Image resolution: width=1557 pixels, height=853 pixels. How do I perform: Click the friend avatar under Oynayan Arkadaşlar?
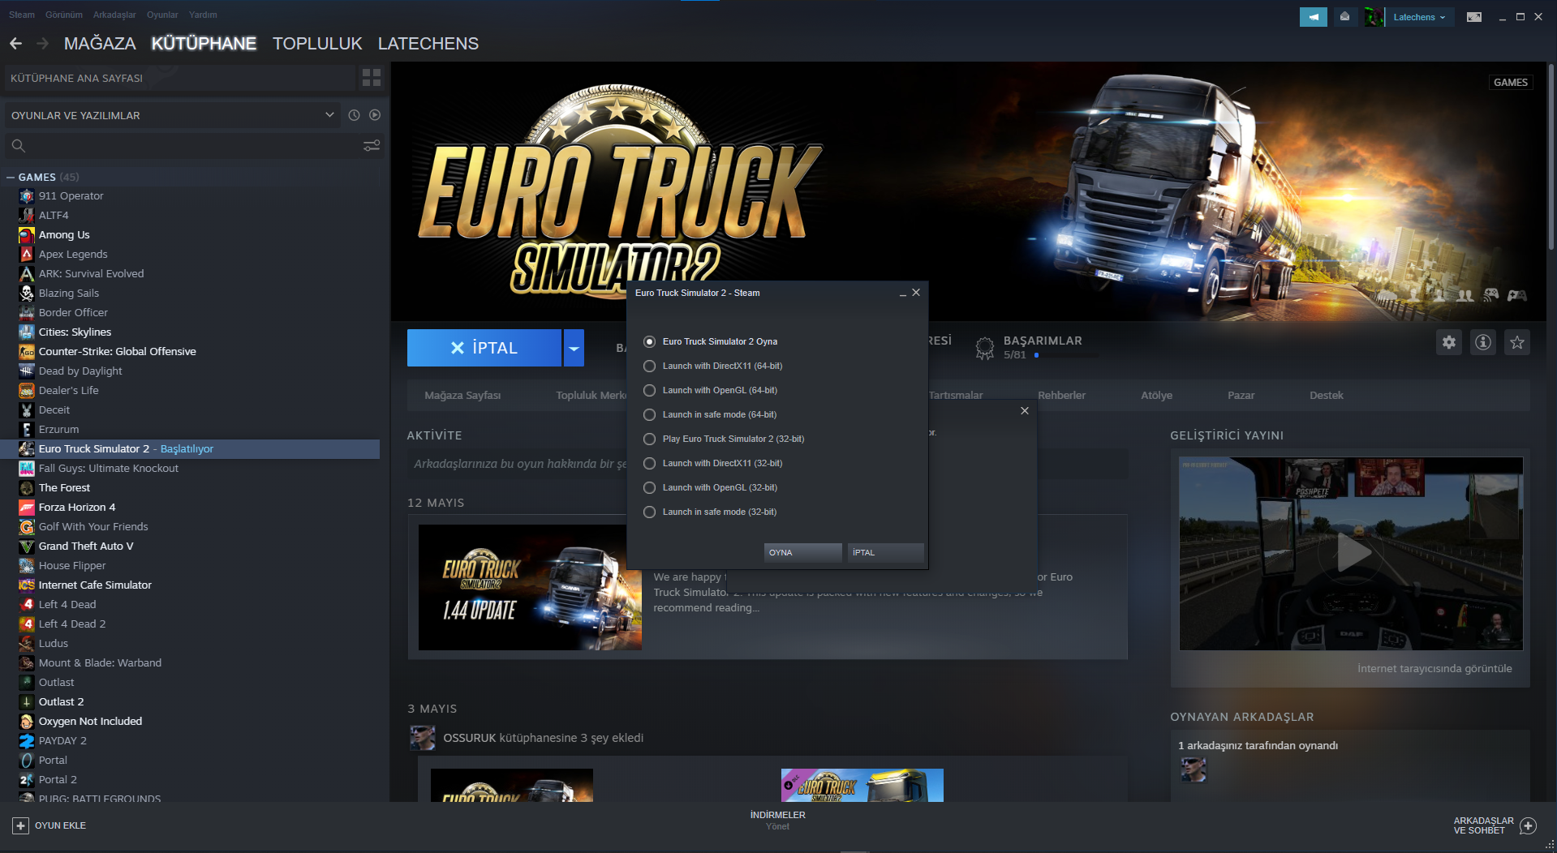(x=1194, y=769)
